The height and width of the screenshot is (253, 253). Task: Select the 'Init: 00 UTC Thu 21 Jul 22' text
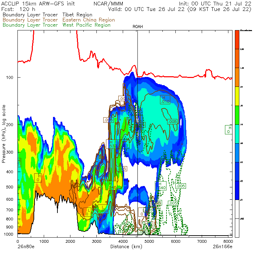pos(215,3)
